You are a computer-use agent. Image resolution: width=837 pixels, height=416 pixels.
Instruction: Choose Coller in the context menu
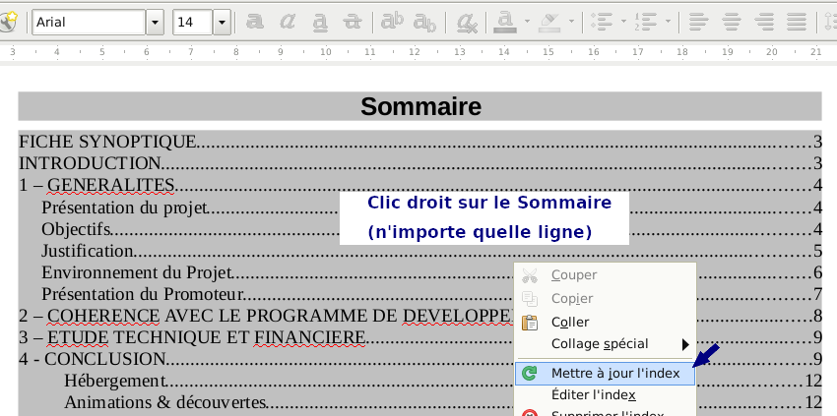click(606, 323)
